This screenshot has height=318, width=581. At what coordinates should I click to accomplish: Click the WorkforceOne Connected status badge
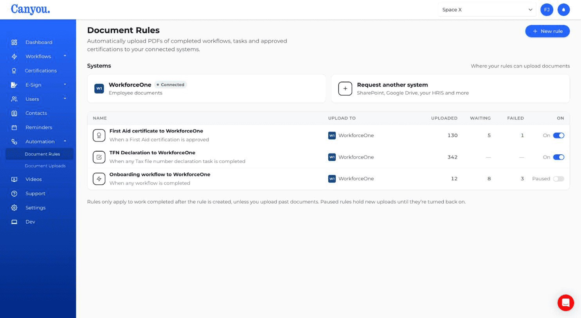171,85
